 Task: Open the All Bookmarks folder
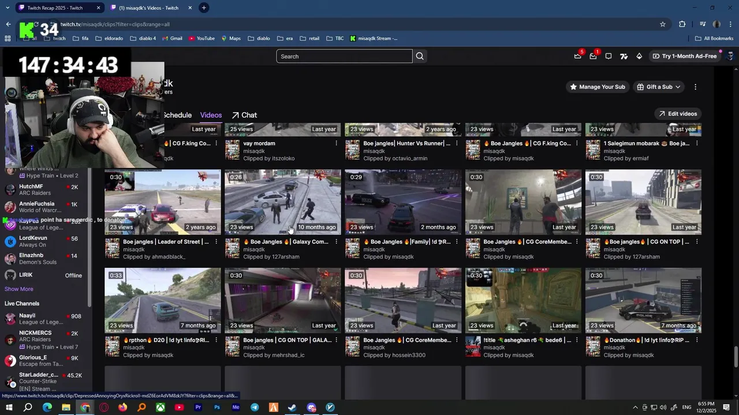tap(714, 39)
